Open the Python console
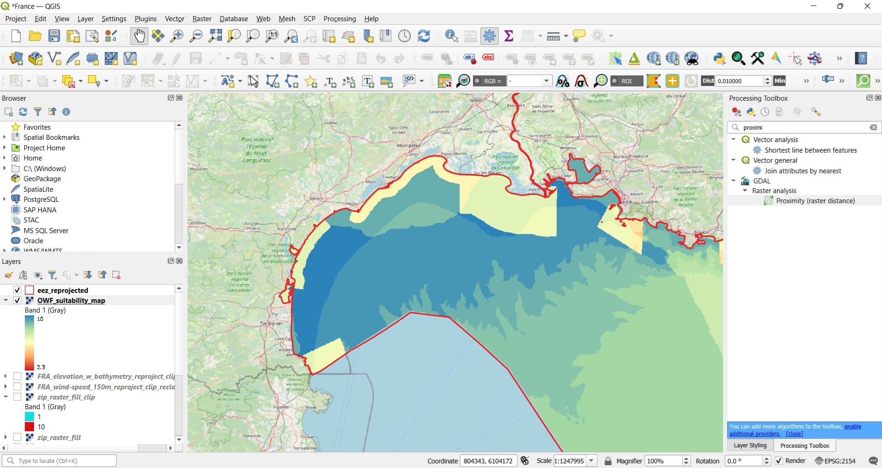Screen dimensions: 882x468 [x=719, y=58]
